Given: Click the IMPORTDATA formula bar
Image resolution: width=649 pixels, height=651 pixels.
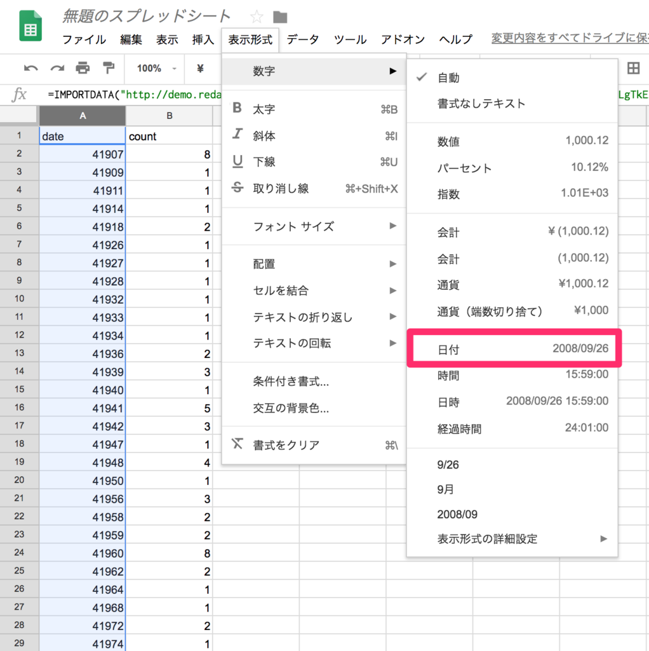Looking at the screenshot, I should click(135, 95).
